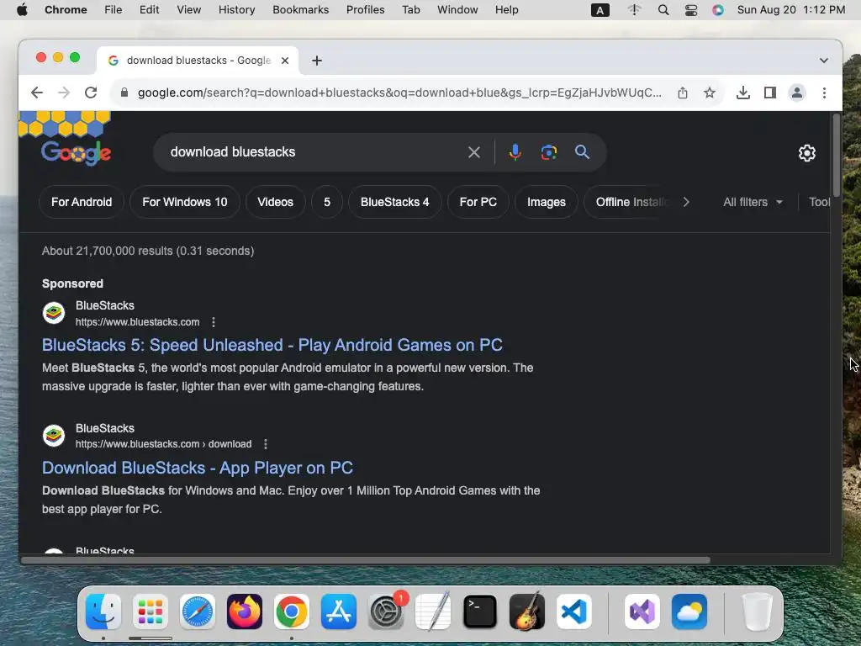Select the For Windows 10 filter chip
This screenshot has height=646, width=861.
184,202
